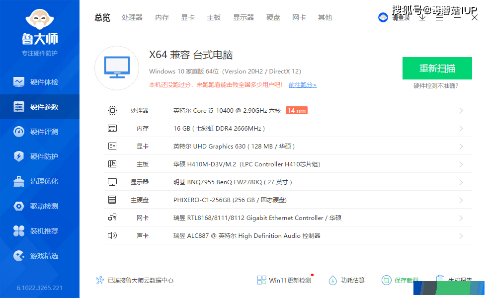
Task: Click 保存截图 save screenshot
Action: tap(400, 280)
